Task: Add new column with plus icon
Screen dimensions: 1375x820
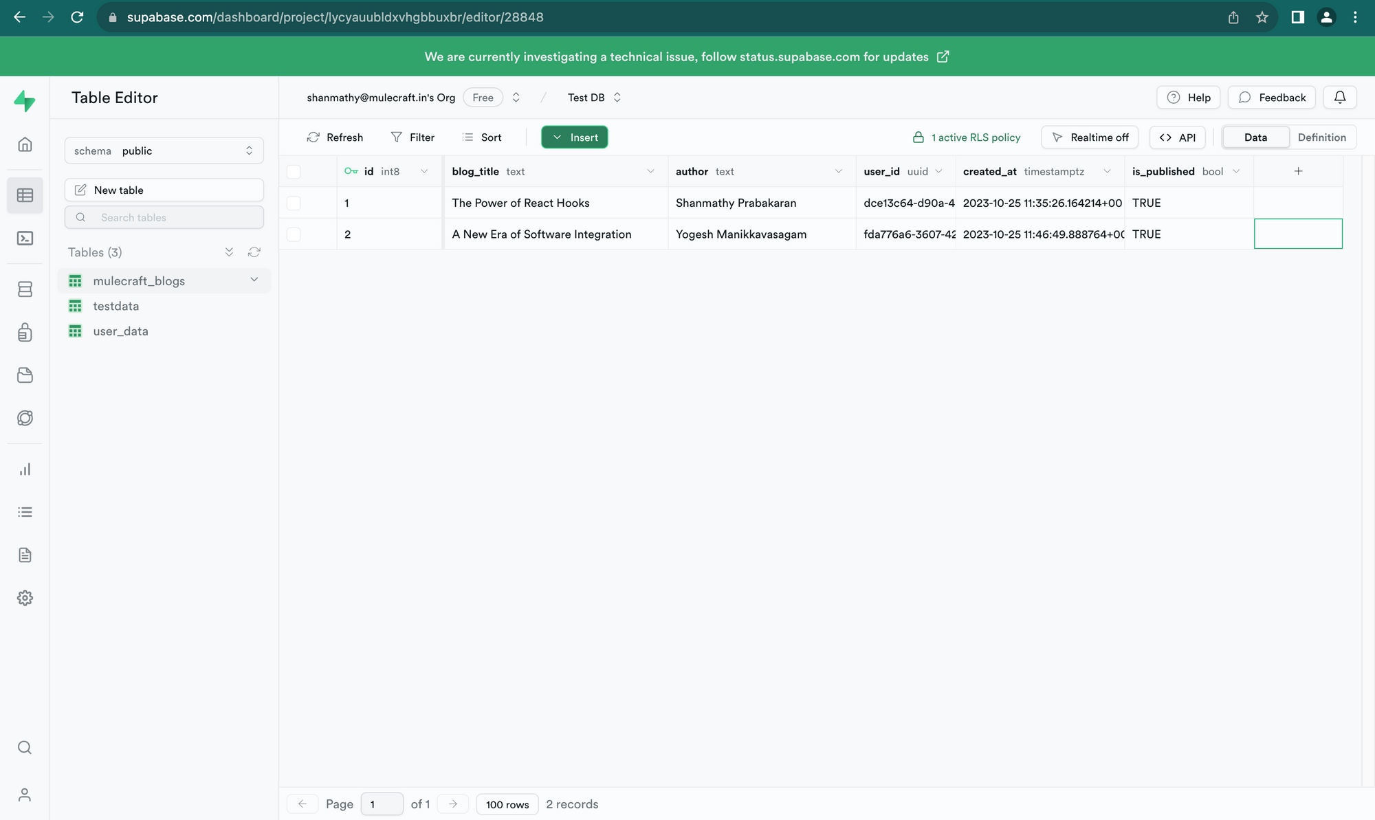Action: coord(1298,171)
